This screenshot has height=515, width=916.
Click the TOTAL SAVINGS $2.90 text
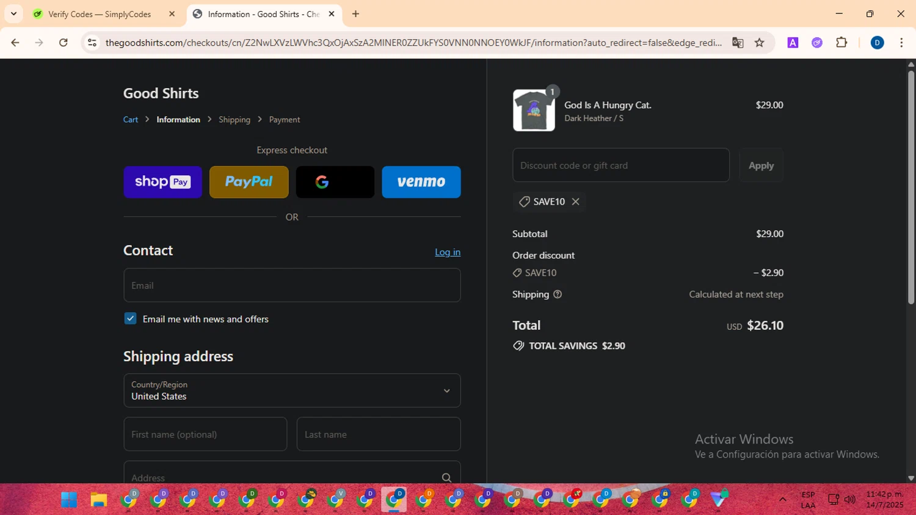pyautogui.click(x=577, y=346)
